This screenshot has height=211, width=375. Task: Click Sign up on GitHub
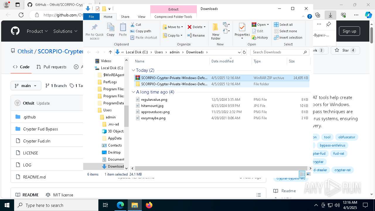pyautogui.click(x=350, y=31)
